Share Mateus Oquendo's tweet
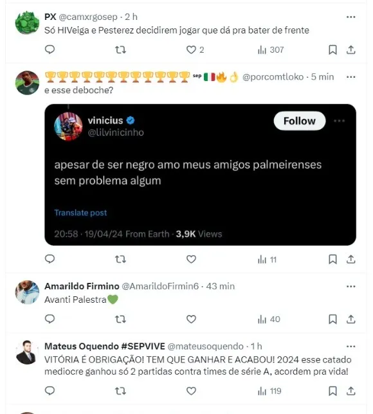373x414 pixels. point(350,391)
